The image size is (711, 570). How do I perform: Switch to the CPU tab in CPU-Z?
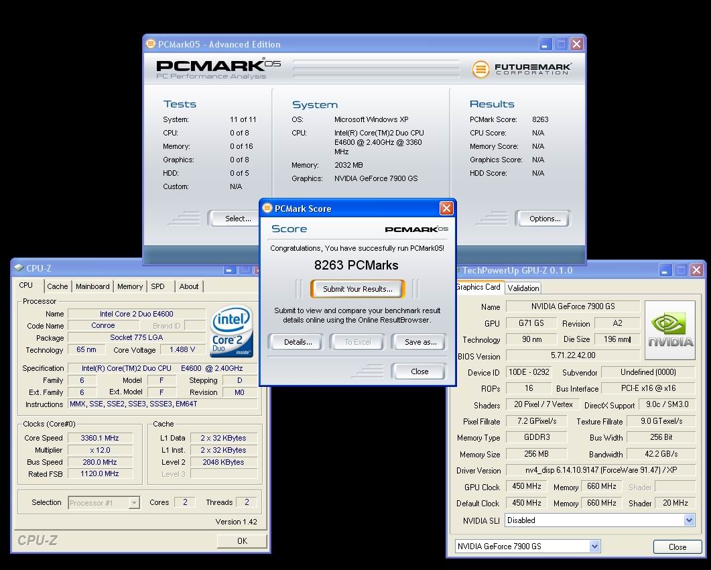point(26,286)
